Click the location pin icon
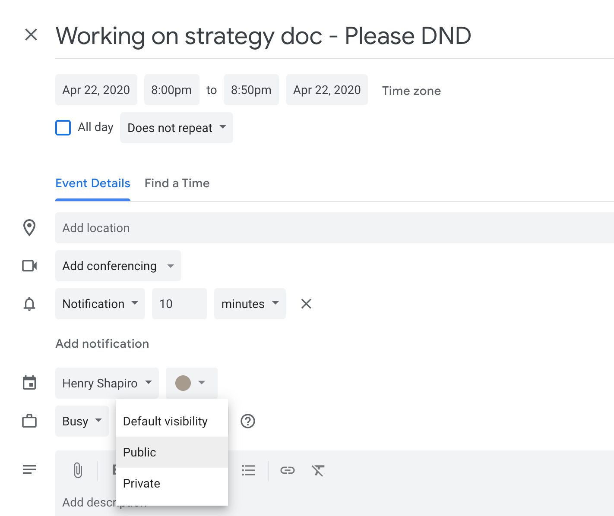 click(x=29, y=228)
